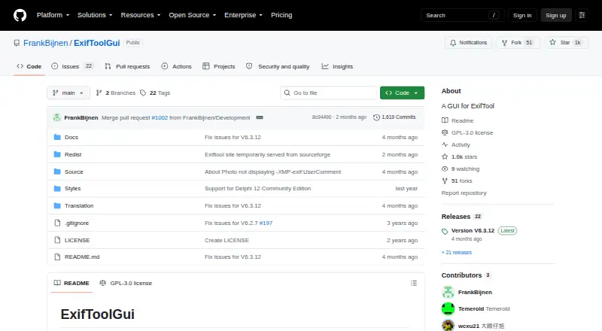Click the Go to file field

pos(329,93)
